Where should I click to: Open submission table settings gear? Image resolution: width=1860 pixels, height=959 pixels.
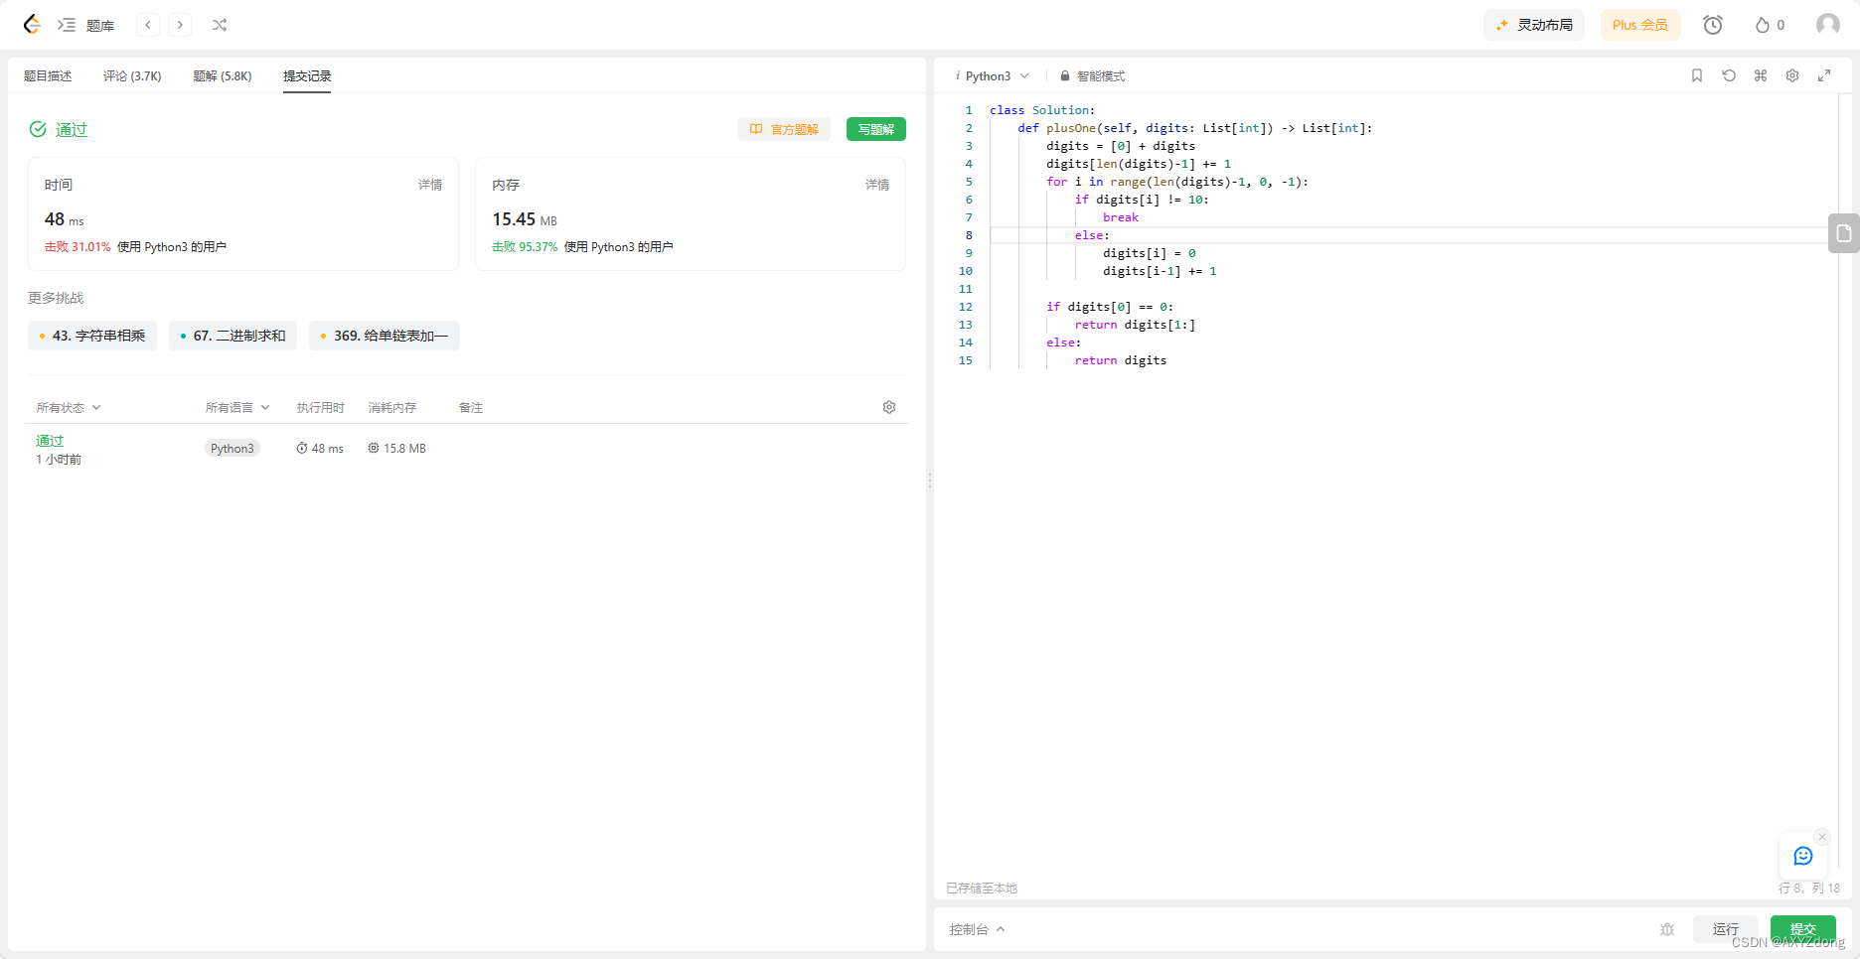click(889, 407)
